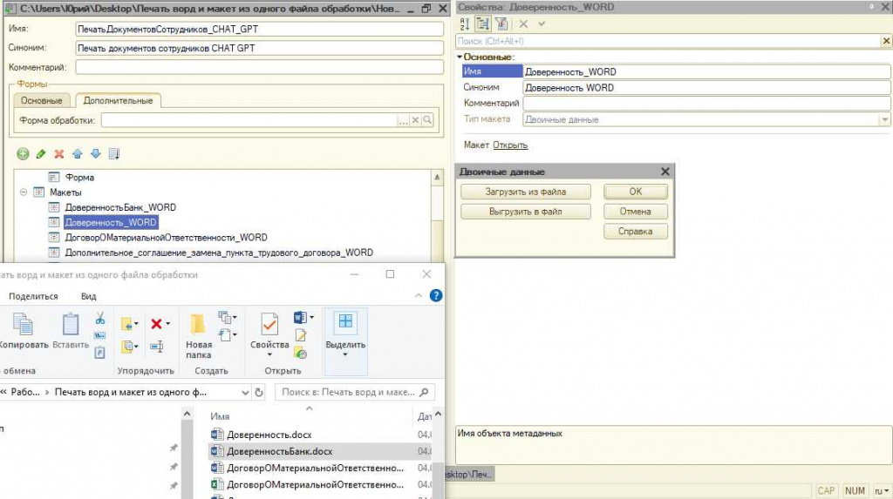Click alphabetical sort icon in properties panel
The width and height of the screenshot is (893, 499).
[465, 24]
